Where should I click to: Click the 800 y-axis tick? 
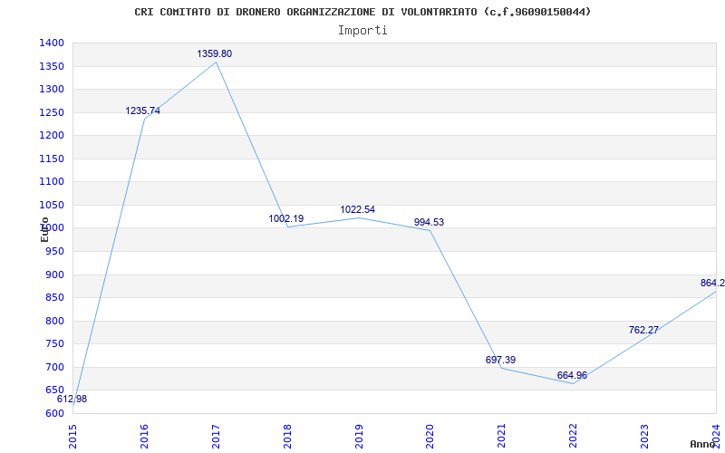pyautogui.click(x=54, y=321)
